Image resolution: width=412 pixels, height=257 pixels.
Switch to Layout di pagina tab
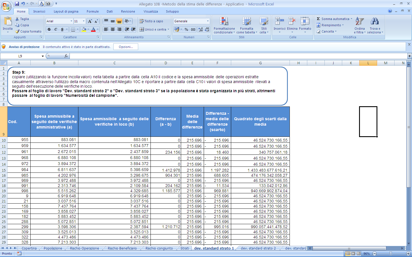coord(66,11)
